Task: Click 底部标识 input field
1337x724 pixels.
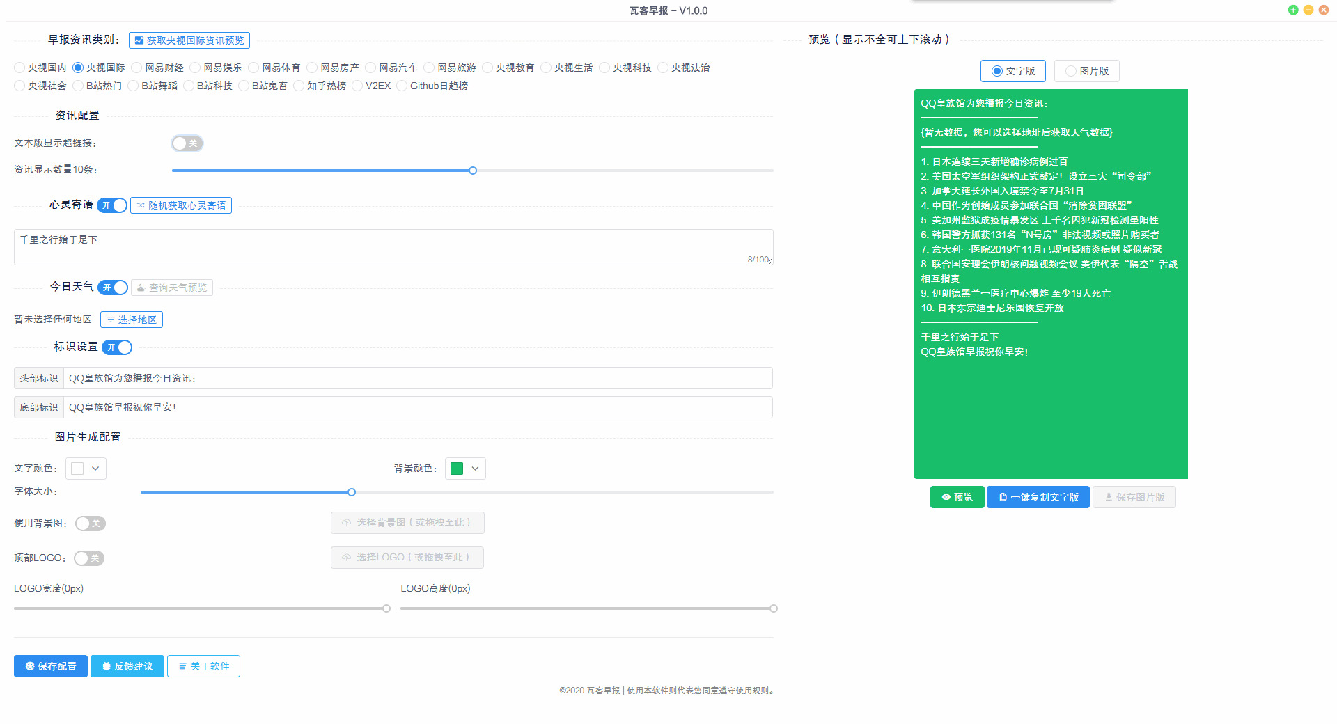Action: [418, 407]
